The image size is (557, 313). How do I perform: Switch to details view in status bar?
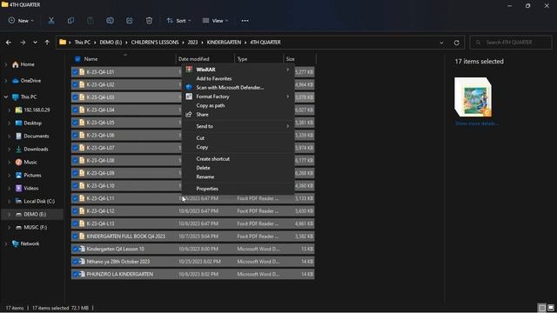point(541,308)
